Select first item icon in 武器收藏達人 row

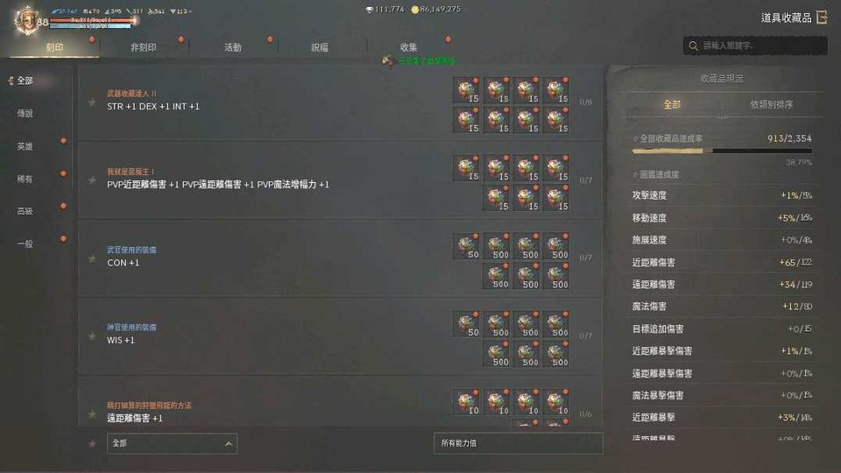467,90
